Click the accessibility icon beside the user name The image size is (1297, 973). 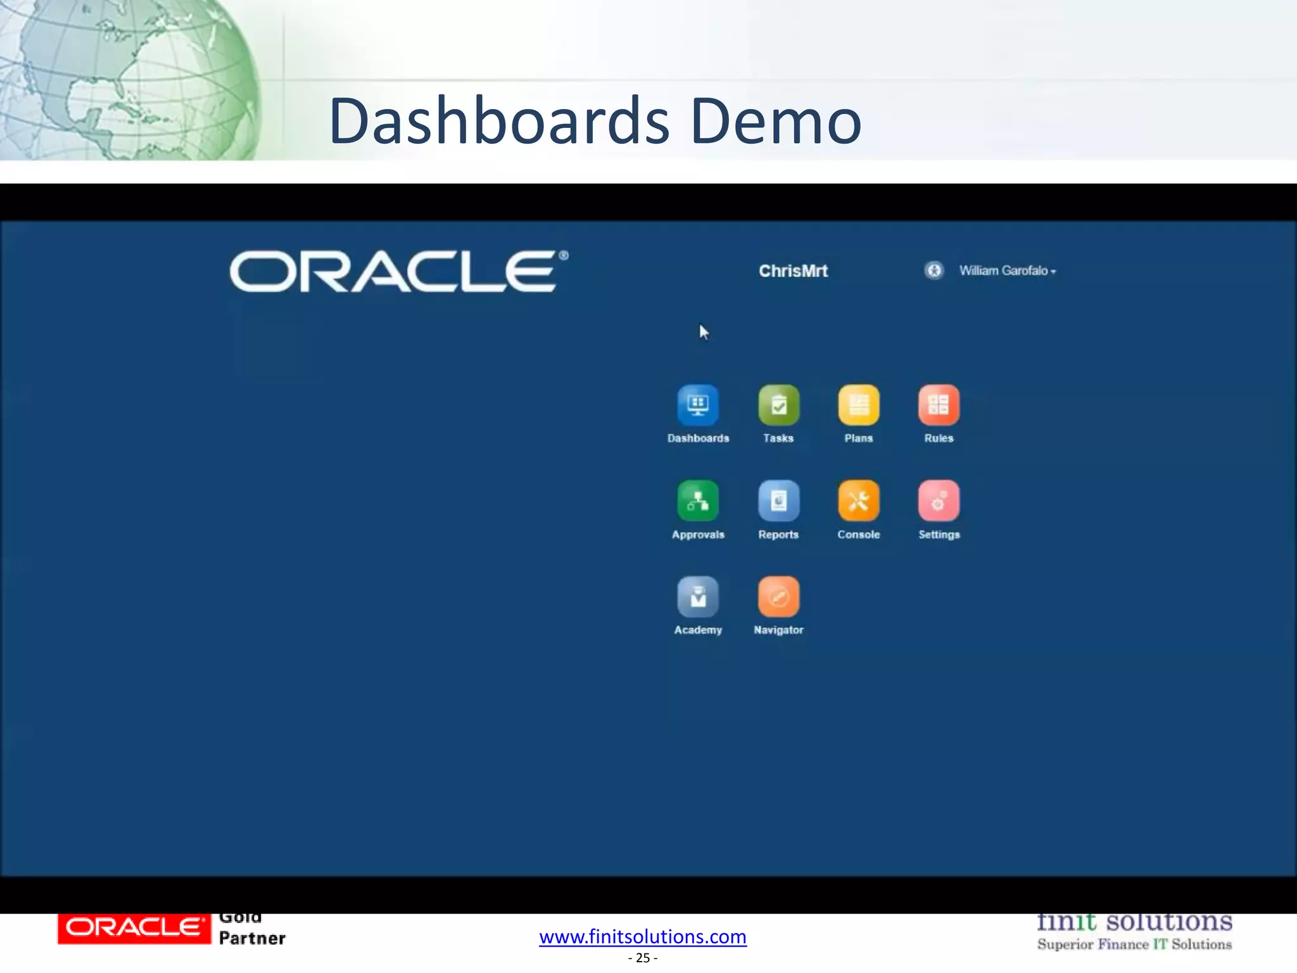pos(933,270)
